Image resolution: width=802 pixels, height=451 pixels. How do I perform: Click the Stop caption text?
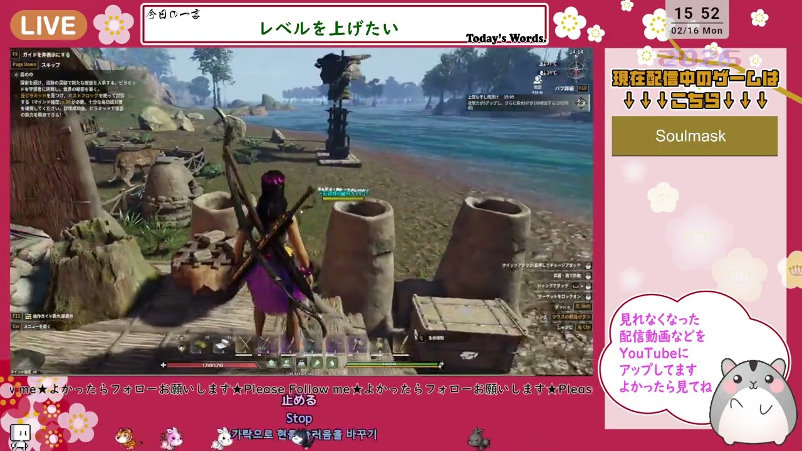(299, 418)
